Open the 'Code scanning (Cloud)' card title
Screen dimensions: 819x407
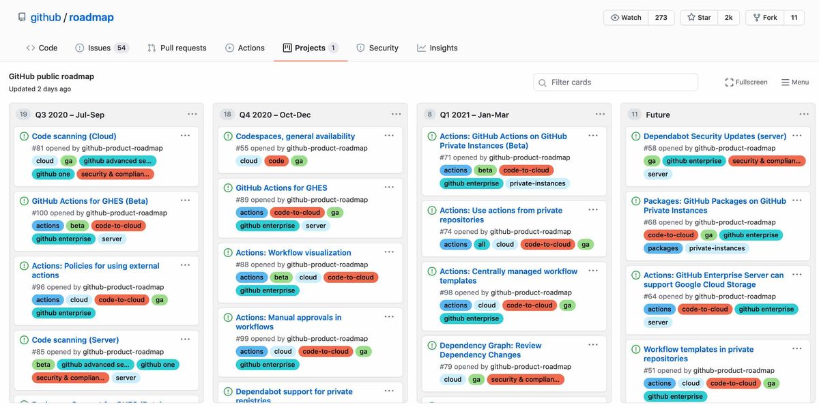click(x=74, y=136)
